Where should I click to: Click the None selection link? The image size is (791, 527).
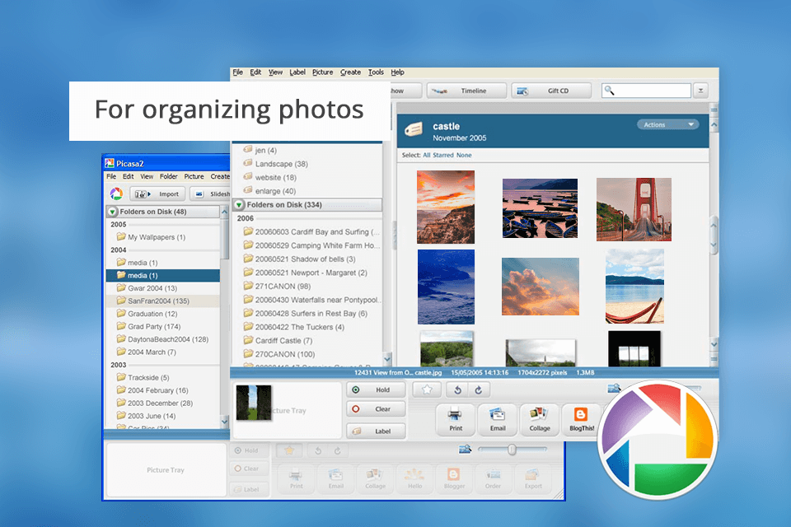pos(464,155)
